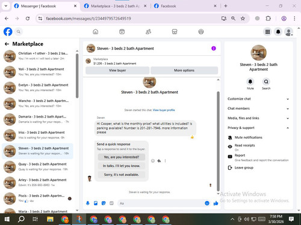The image size is (301, 225).
Task: Choose a sticker icon in composer
Action: [104, 203]
